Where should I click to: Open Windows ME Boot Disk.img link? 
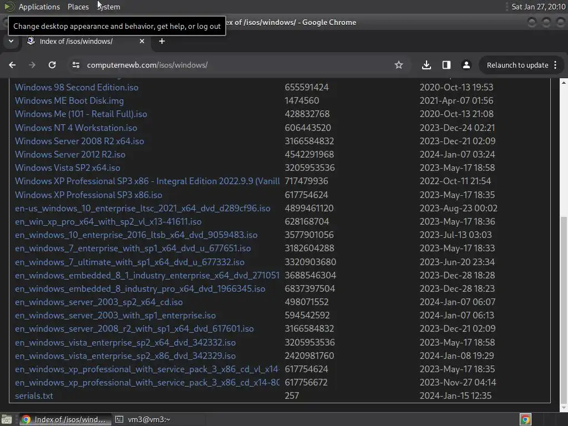click(69, 101)
